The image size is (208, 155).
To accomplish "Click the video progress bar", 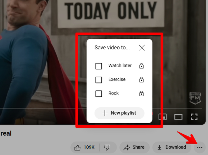I will pos(101,108).
